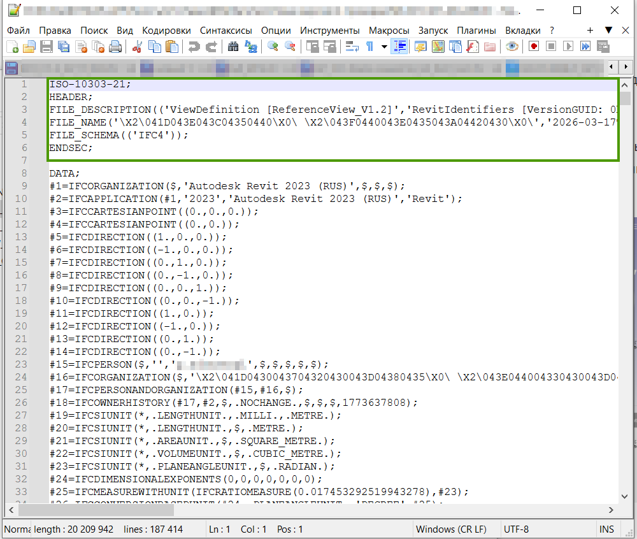Run the macro multiple times icon
This screenshot has height=539, width=637.
(586, 47)
